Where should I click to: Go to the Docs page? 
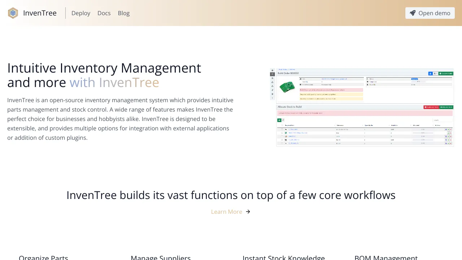coord(104,13)
